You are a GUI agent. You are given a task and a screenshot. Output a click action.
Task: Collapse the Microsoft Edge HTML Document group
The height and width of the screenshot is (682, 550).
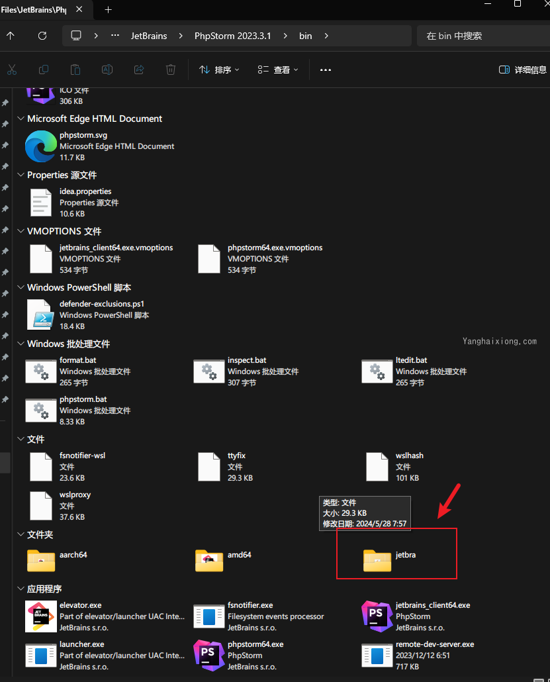pyautogui.click(x=21, y=119)
